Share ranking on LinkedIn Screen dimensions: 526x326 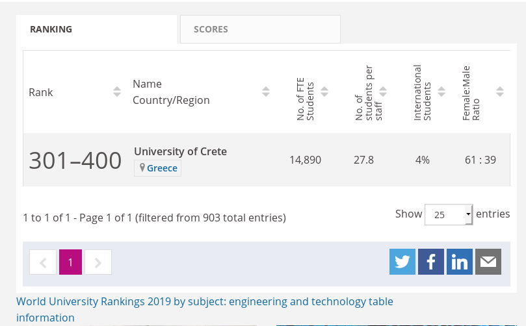pyautogui.click(x=460, y=262)
